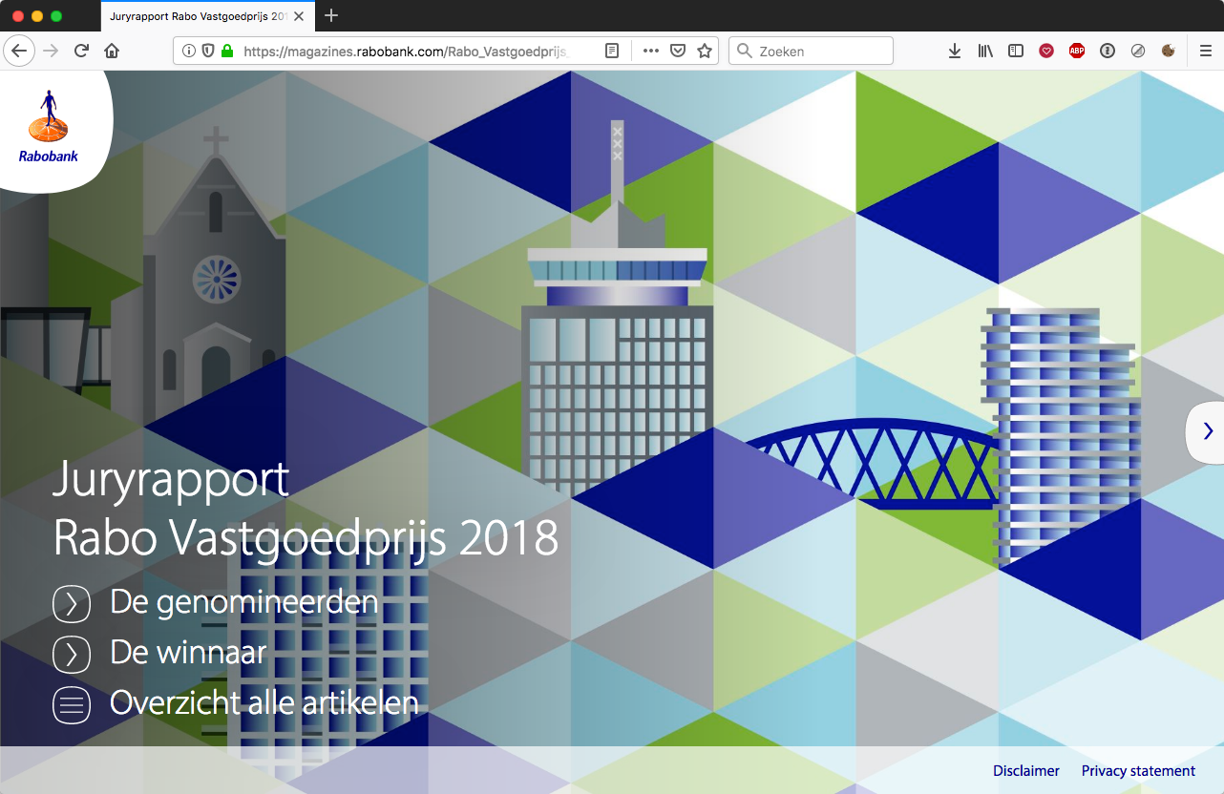Click the green padlock security icon
1224x794 pixels.
tap(227, 52)
